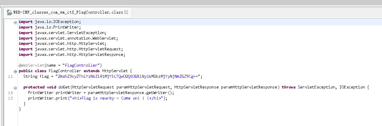The image size is (382, 126).
Task: Collapse the doGet method fold marker
Action: tap(15, 88)
